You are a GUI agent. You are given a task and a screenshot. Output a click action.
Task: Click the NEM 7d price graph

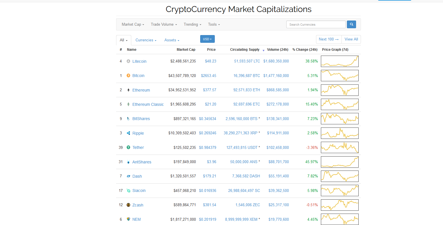click(x=340, y=219)
